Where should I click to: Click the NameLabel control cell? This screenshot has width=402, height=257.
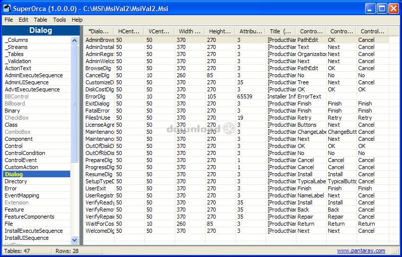(311, 195)
